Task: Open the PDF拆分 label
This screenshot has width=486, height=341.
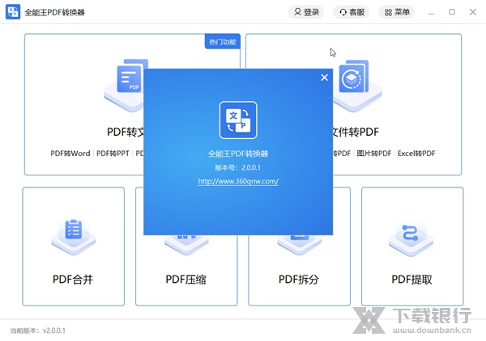Action: [299, 280]
